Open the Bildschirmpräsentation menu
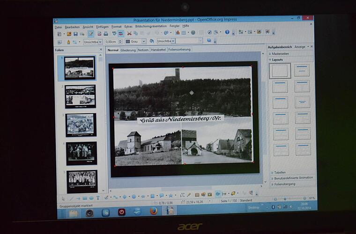Image resolution: width=356 pixels, height=234 pixels. pyautogui.click(x=151, y=26)
